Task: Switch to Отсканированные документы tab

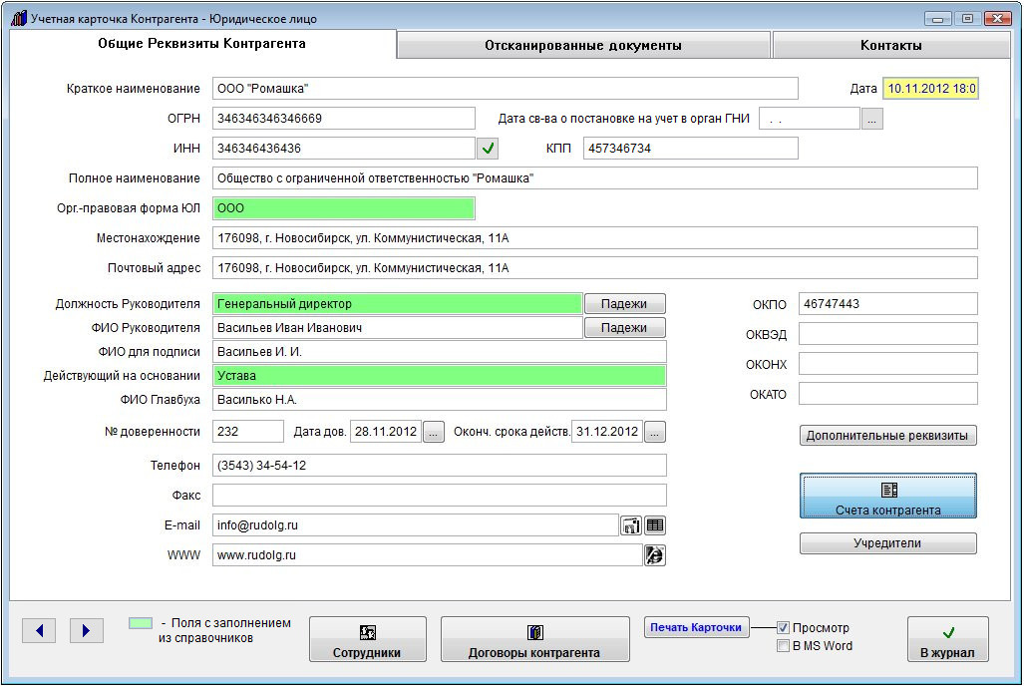Action: (x=583, y=45)
